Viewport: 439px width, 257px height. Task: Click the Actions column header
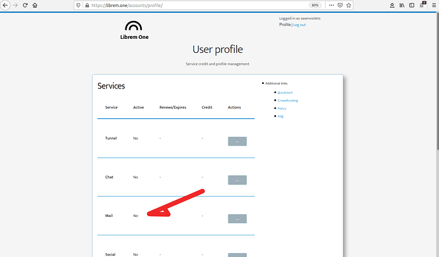click(x=234, y=108)
